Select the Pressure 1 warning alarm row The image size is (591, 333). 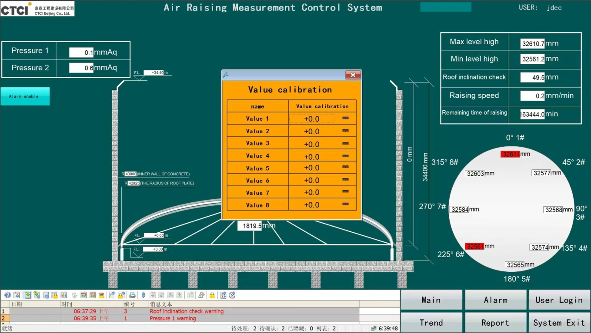173,318
